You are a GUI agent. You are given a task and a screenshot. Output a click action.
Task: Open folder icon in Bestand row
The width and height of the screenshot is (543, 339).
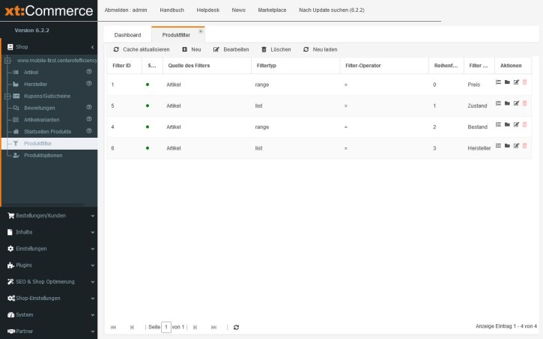tap(507, 124)
